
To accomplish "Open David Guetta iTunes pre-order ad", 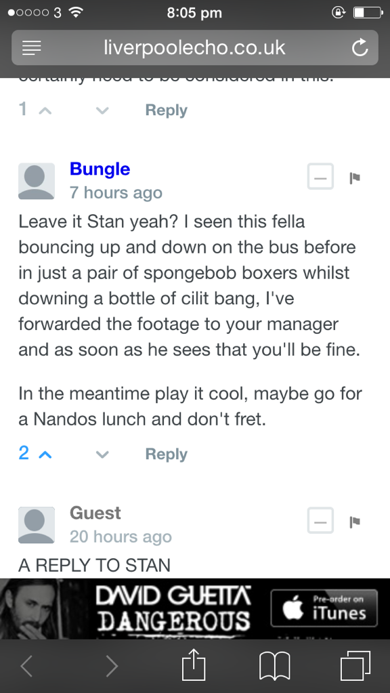I will pyautogui.click(x=195, y=608).
